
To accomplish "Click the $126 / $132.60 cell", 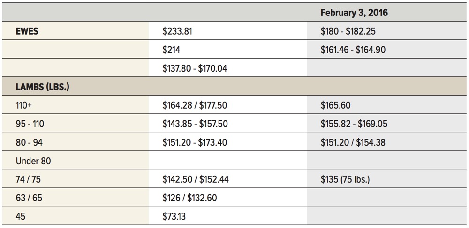I will coord(189,198).
